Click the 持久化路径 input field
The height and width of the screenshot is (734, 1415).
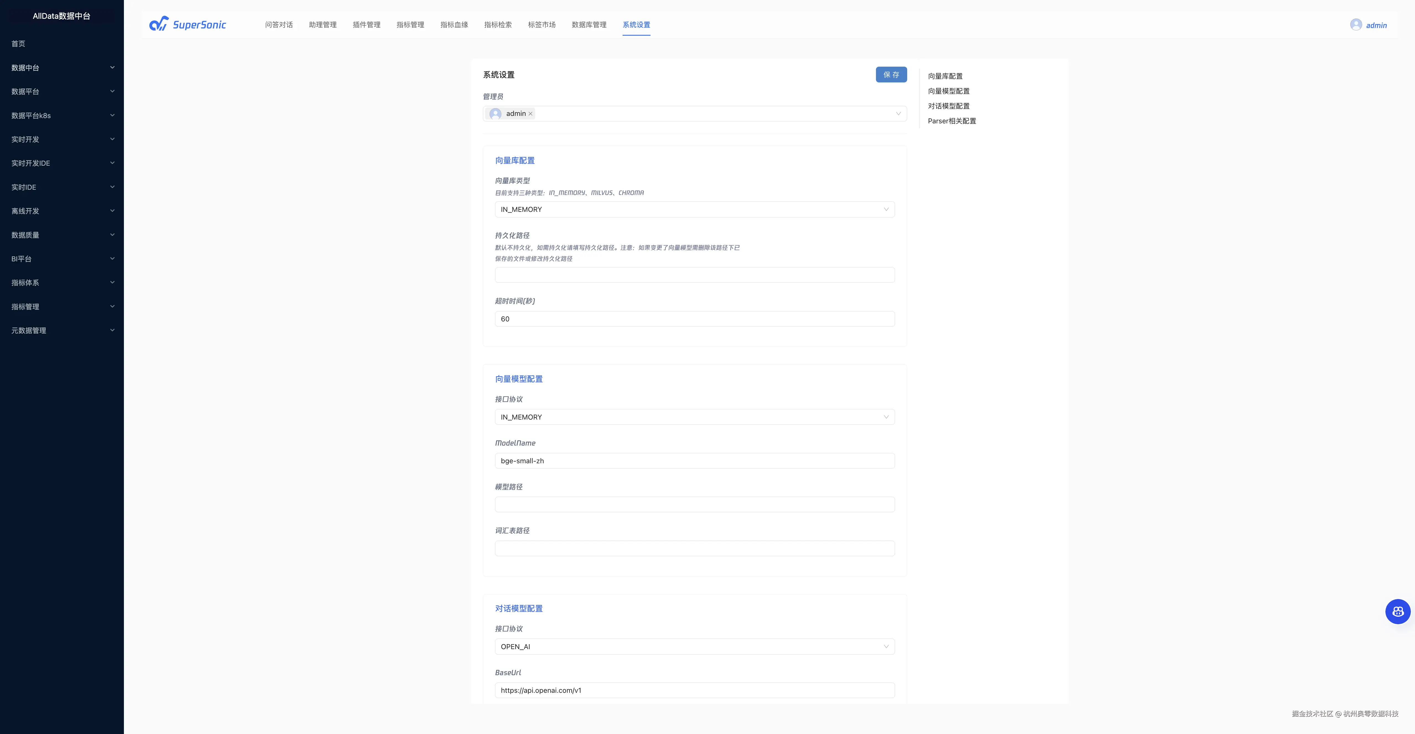click(x=694, y=275)
